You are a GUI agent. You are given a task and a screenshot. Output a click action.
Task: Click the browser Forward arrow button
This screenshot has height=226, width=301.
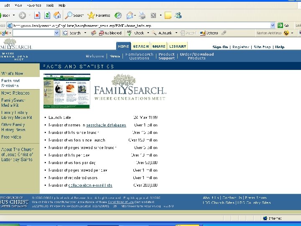22,15
